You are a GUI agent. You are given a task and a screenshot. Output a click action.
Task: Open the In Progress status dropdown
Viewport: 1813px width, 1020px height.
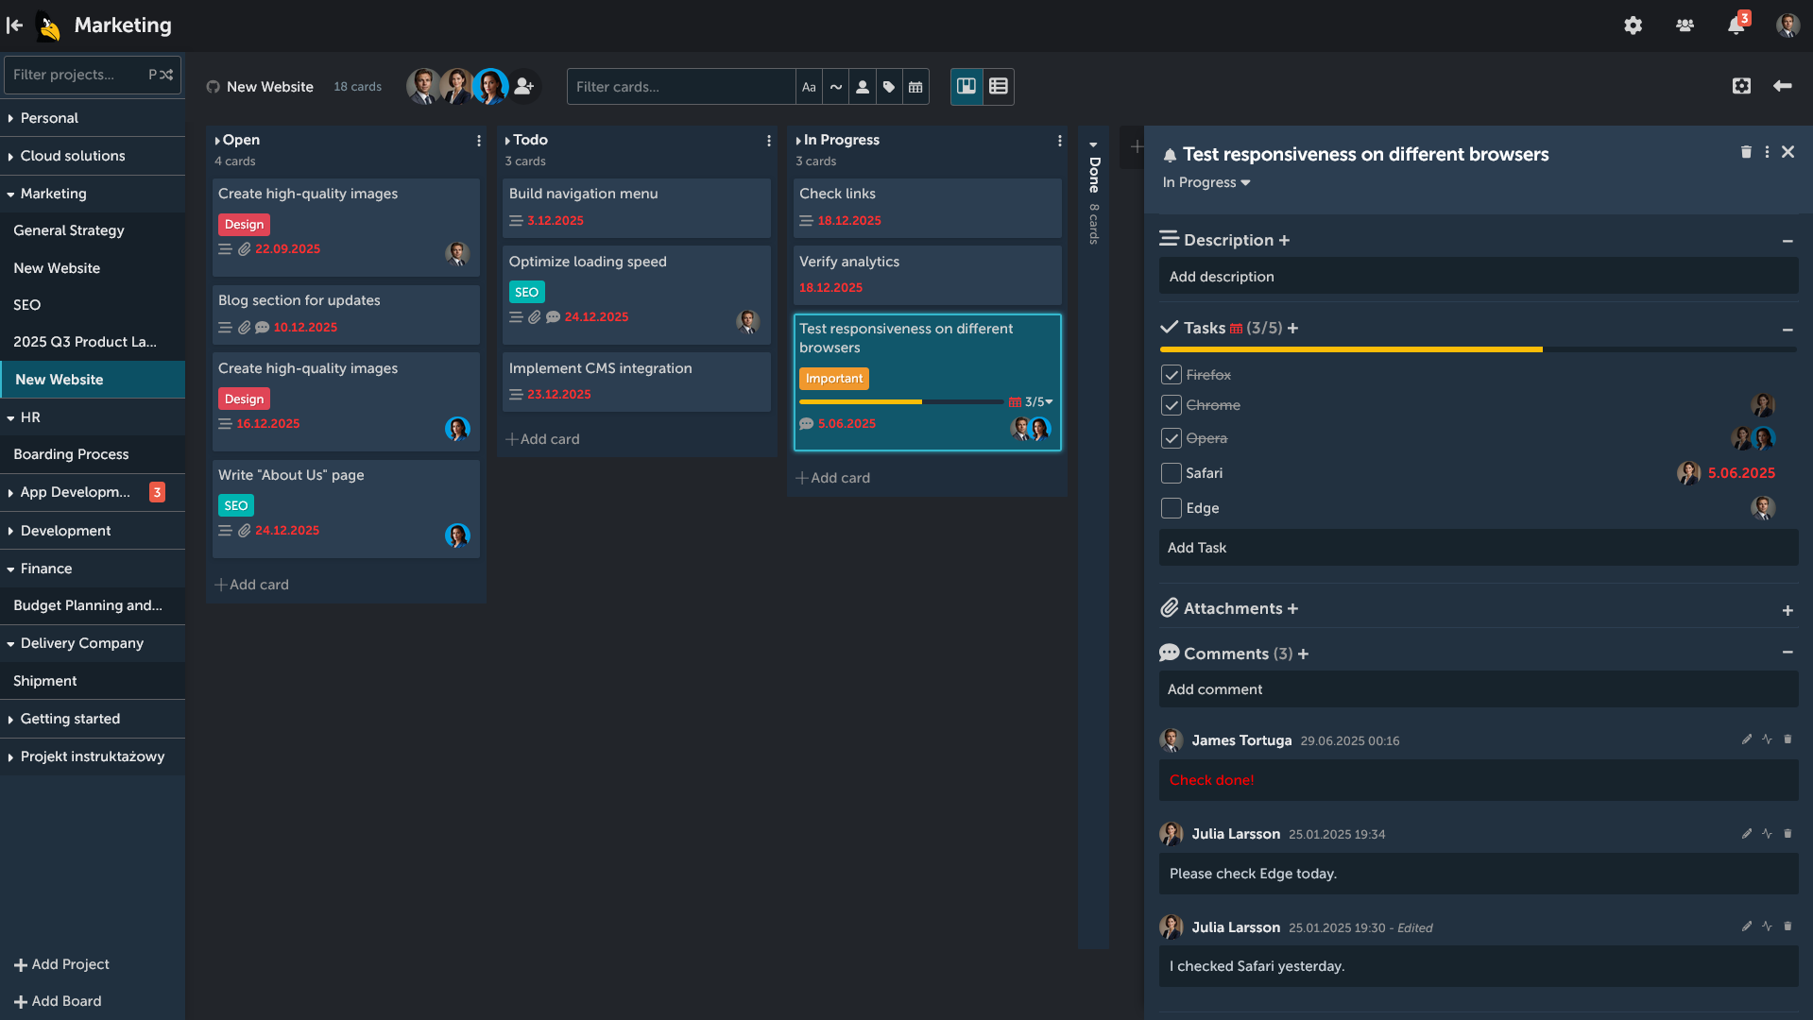pos(1206,182)
